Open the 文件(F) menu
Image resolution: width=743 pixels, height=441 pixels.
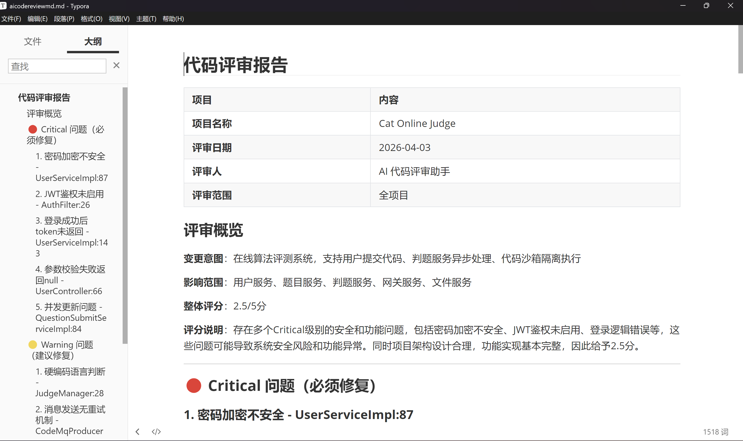pos(11,19)
